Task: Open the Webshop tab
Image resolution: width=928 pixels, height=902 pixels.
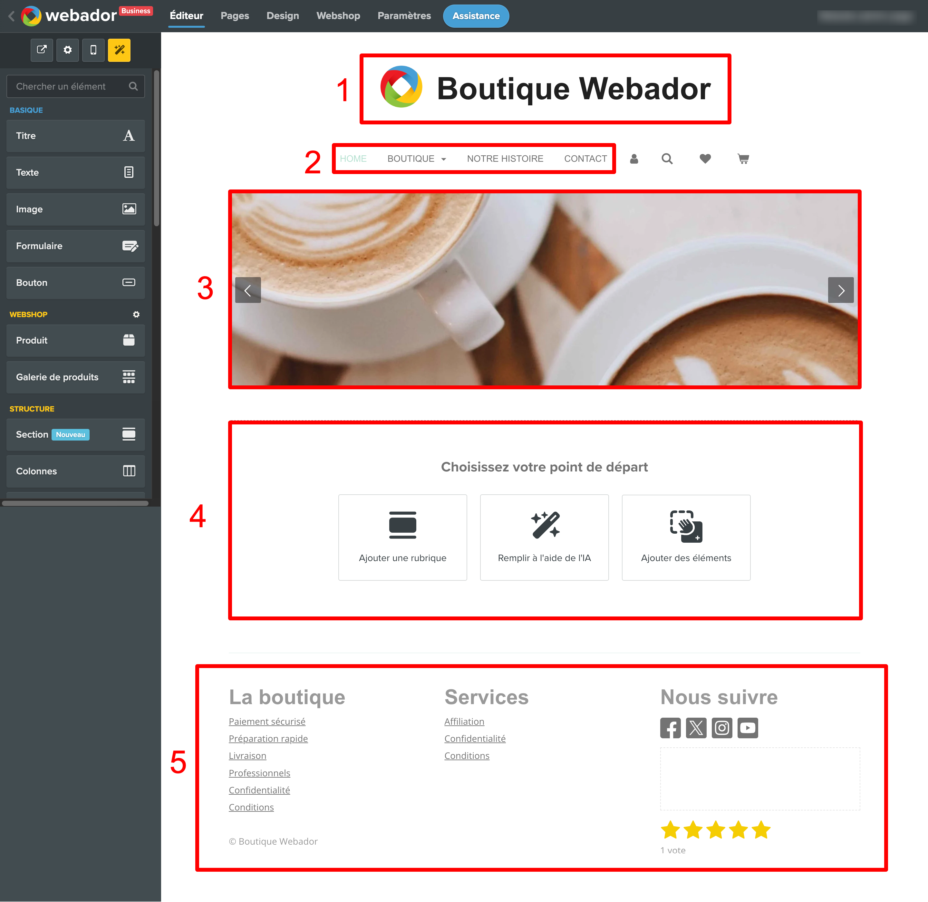Action: point(338,16)
